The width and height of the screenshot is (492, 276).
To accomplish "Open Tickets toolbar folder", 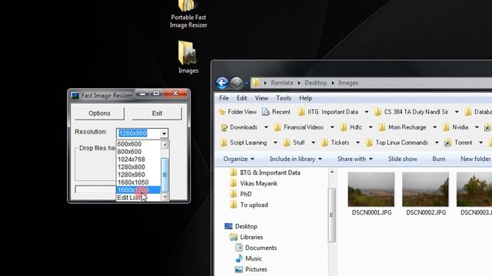I will [x=335, y=143].
